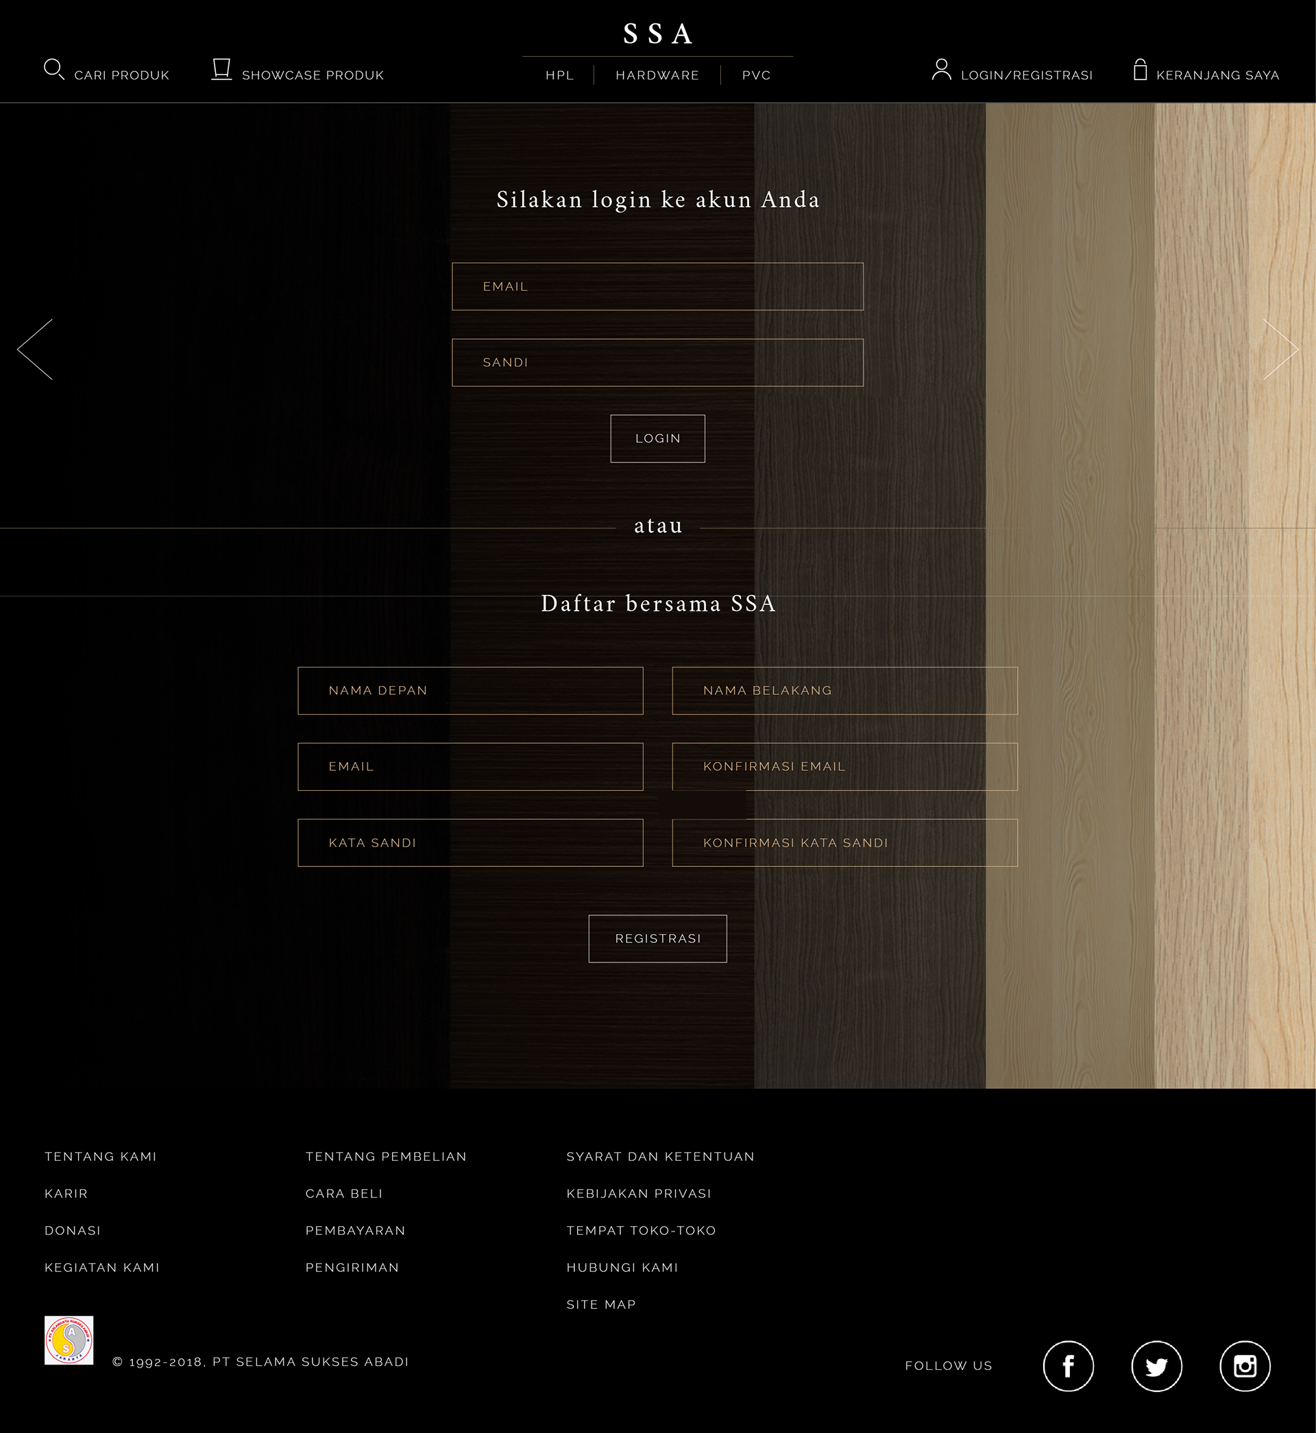Viewport: 1316px width, 1433px height.
Task: Open Kebijakan Privasi link
Action: [x=639, y=1194]
